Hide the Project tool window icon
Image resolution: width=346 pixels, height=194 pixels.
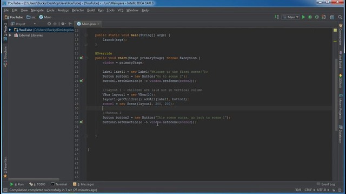70,24
